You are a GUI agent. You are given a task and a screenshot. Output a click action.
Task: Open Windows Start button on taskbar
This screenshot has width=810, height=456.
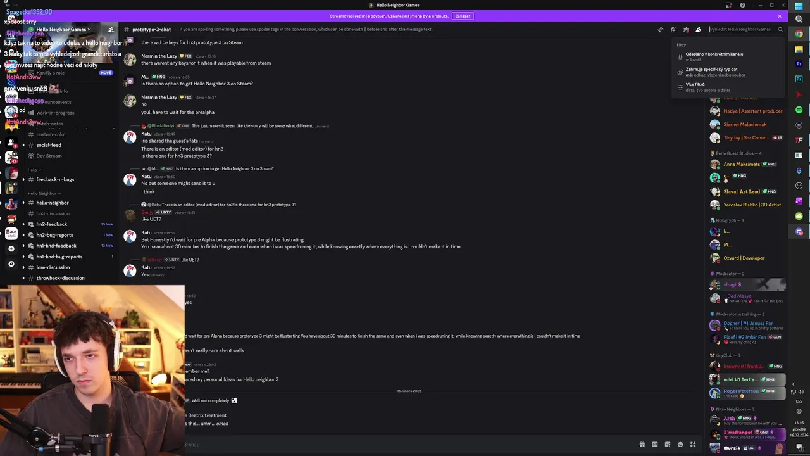click(799, 6)
